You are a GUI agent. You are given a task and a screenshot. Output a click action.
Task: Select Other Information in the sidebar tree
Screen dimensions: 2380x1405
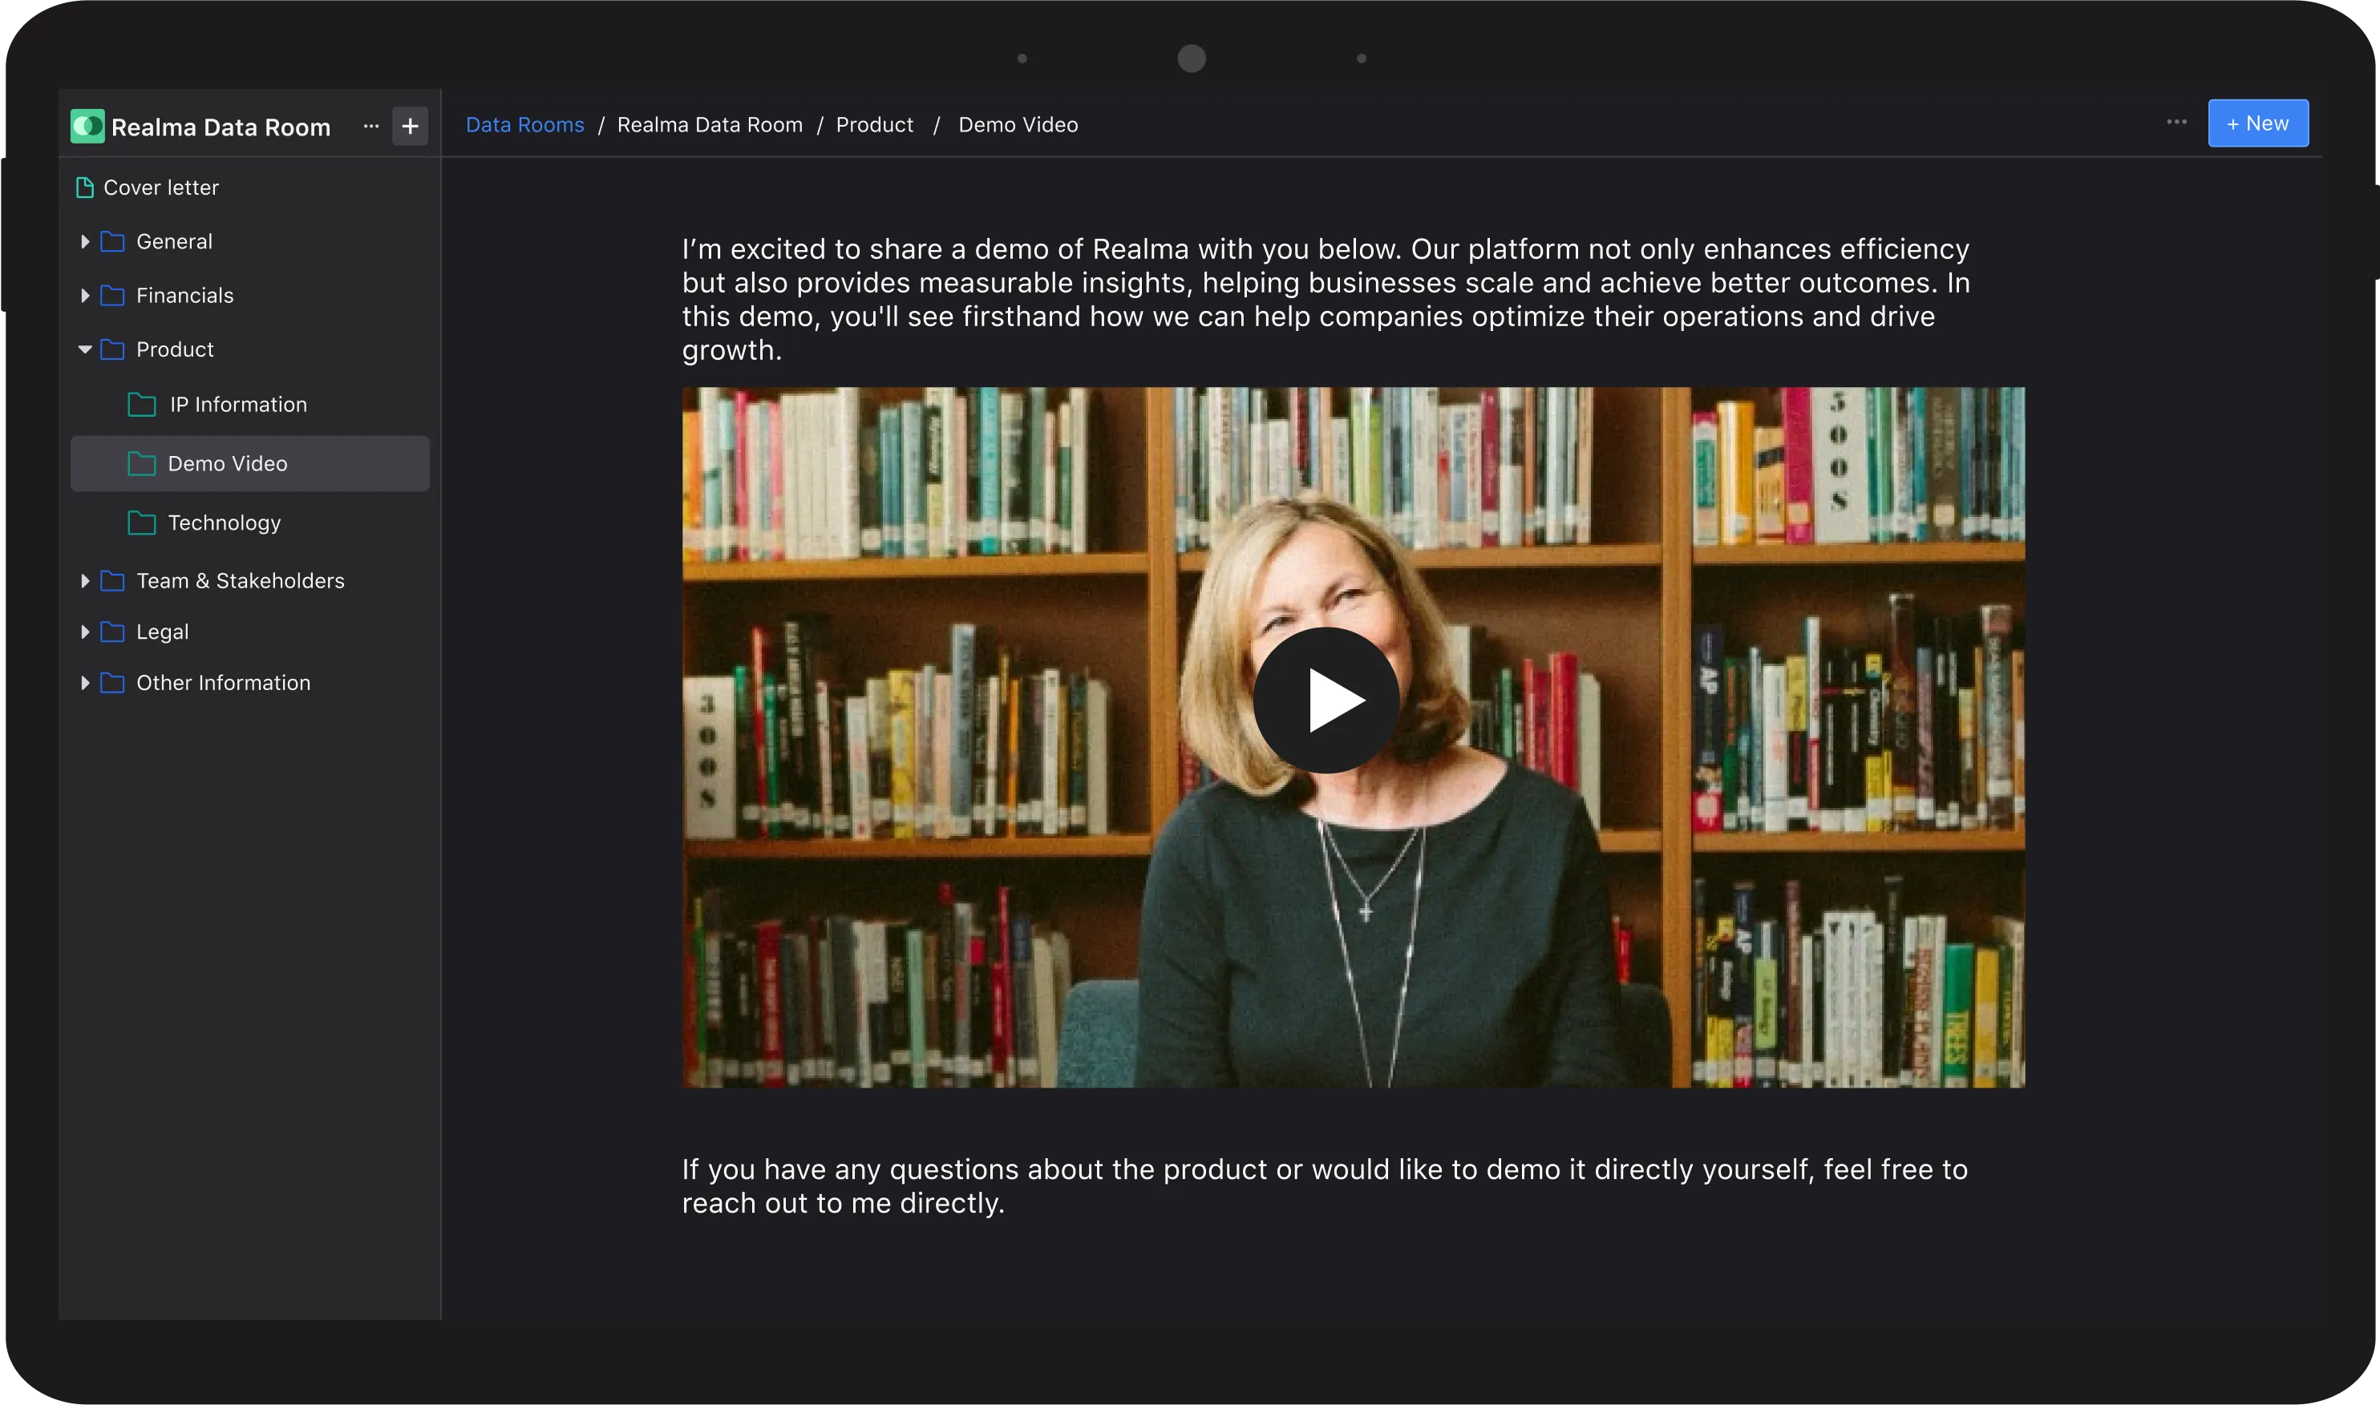pos(223,683)
